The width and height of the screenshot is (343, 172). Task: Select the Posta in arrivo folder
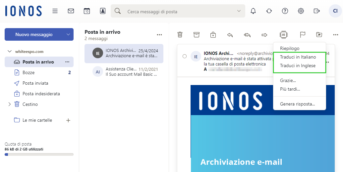pyautogui.click(x=39, y=62)
